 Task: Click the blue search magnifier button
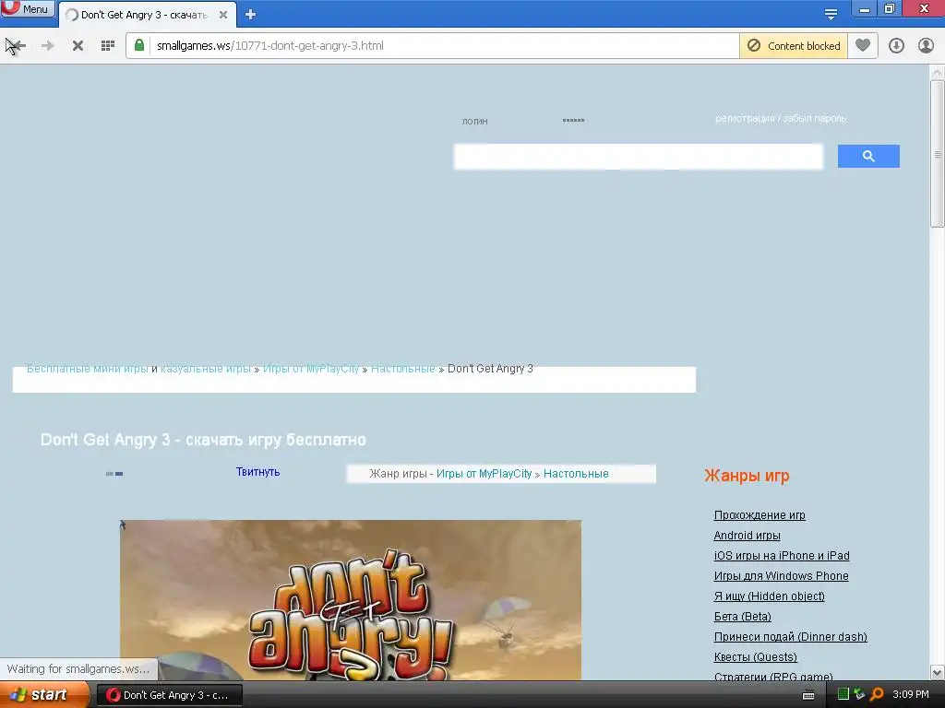[868, 157]
